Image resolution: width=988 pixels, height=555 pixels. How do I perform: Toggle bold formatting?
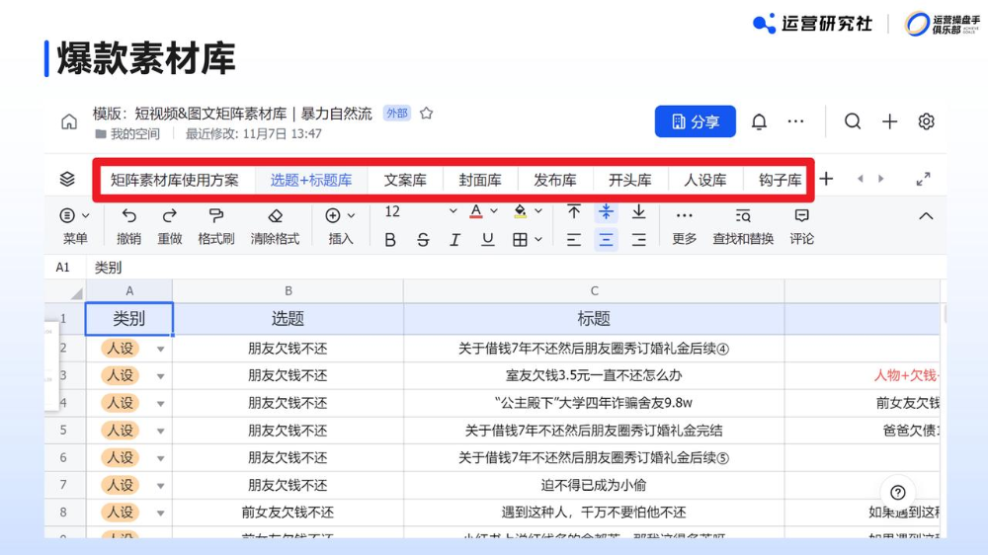[x=390, y=240]
